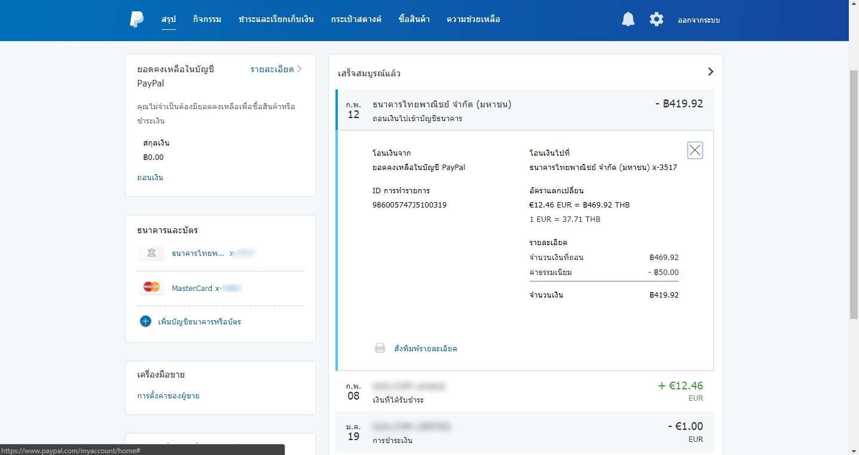Click the - ฿50.00 fee amount
Image resolution: width=859 pixels, height=455 pixels.
663,272
